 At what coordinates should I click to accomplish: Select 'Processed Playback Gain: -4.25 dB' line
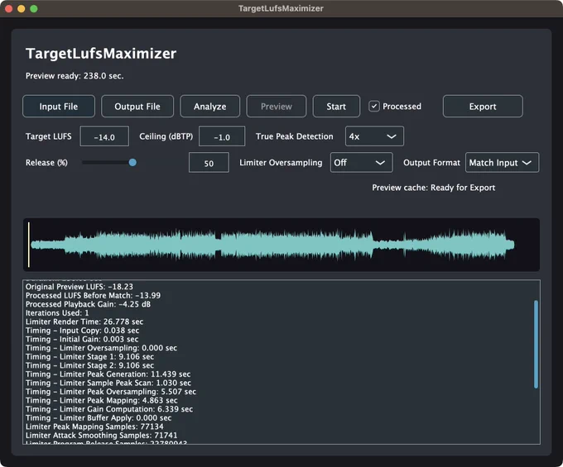click(88, 304)
